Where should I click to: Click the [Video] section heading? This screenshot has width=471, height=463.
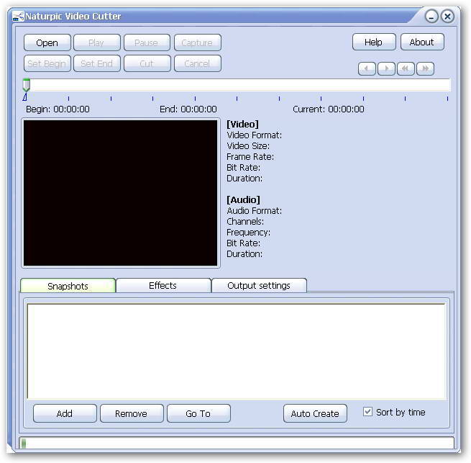243,124
